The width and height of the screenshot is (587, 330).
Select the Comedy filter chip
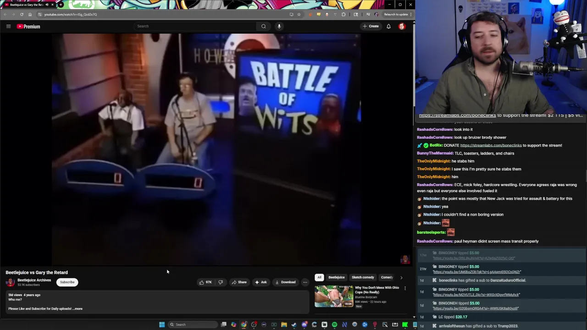point(387,277)
